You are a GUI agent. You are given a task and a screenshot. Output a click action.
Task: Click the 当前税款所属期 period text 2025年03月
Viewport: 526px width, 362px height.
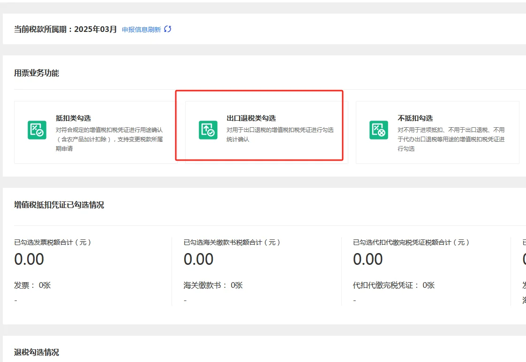[96, 28]
